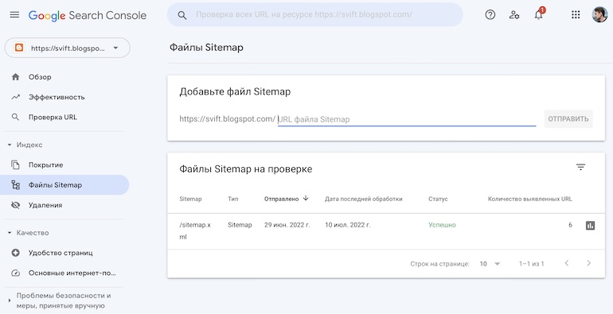Click the Покрытие pages icon

pos(16,165)
